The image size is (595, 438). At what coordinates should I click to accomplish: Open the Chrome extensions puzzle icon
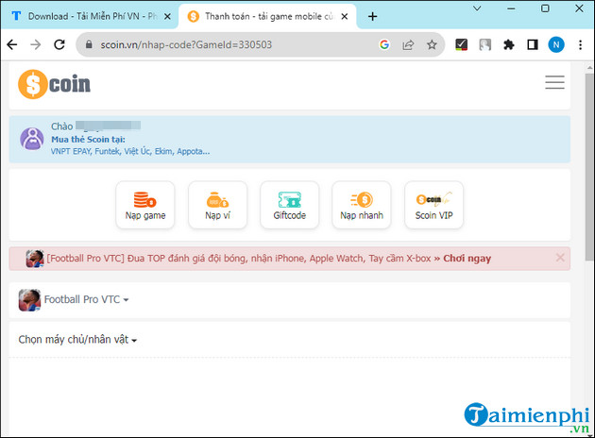point(509,44)
